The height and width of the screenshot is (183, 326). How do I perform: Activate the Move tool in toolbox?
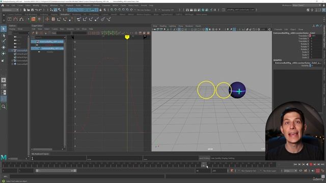[4, 47]
